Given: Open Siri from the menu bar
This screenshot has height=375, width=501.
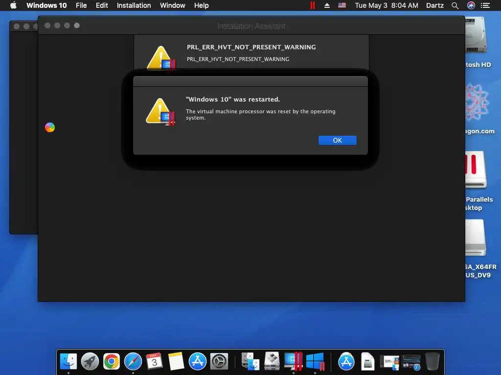Looking at the screenshot, I should [x=471, y=5].
